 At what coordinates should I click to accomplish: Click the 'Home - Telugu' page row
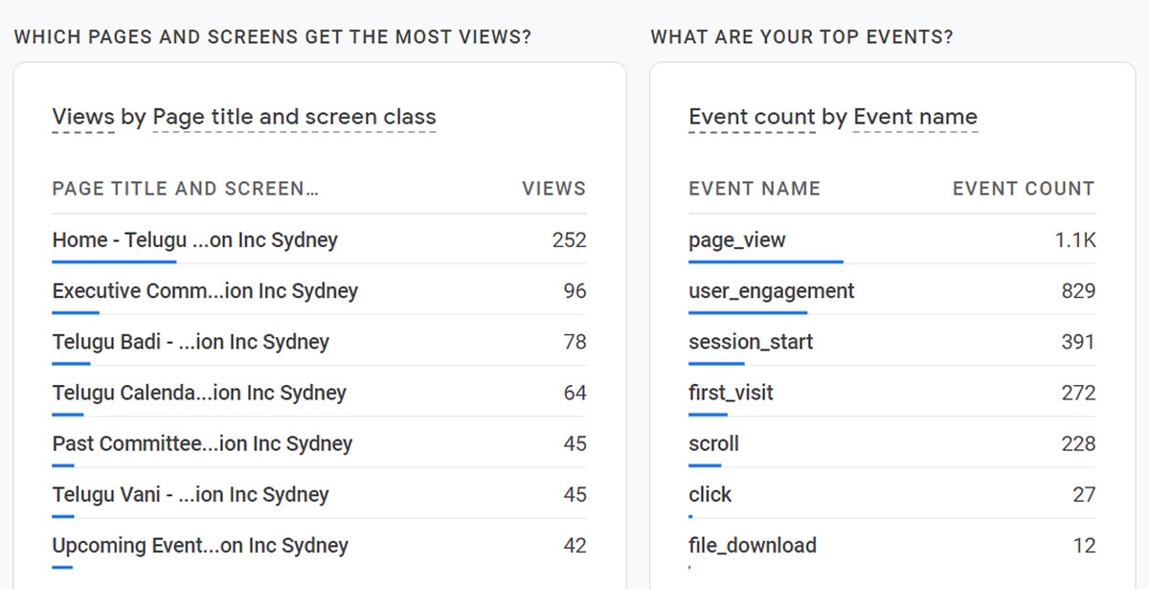click(x=194, y=239)
